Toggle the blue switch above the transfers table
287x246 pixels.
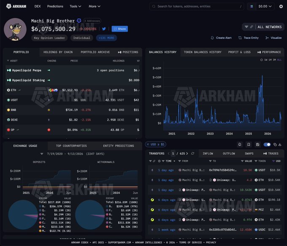pyautogui.click(x=267, y=144)
